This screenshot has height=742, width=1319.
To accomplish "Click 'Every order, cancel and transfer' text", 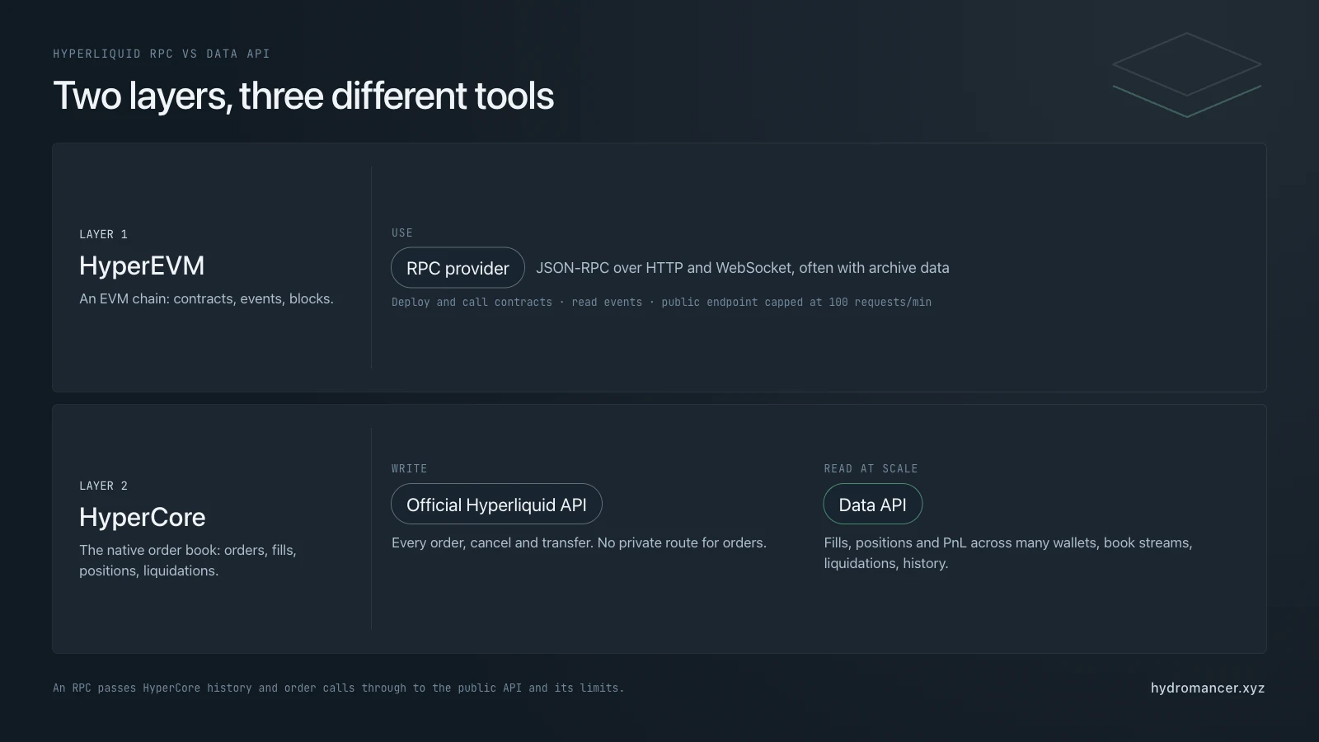I will 579,542.
